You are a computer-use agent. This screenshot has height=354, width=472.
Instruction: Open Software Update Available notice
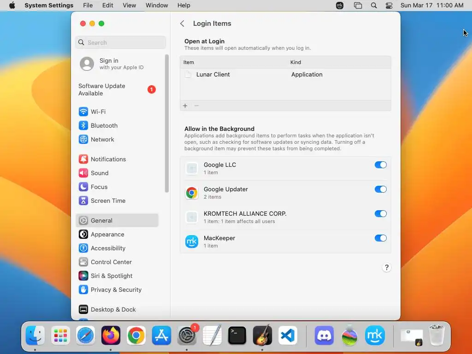tap(117, 90)
